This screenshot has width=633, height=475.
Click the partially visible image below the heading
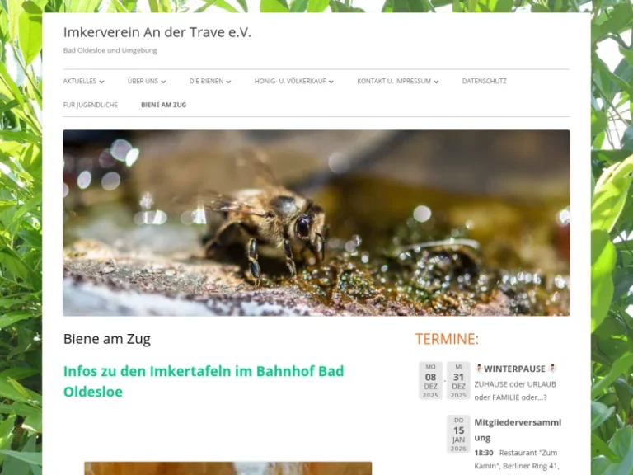point(227,468)
